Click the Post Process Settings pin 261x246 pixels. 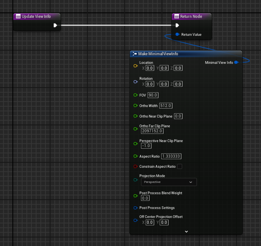click(x=135, y=208)
